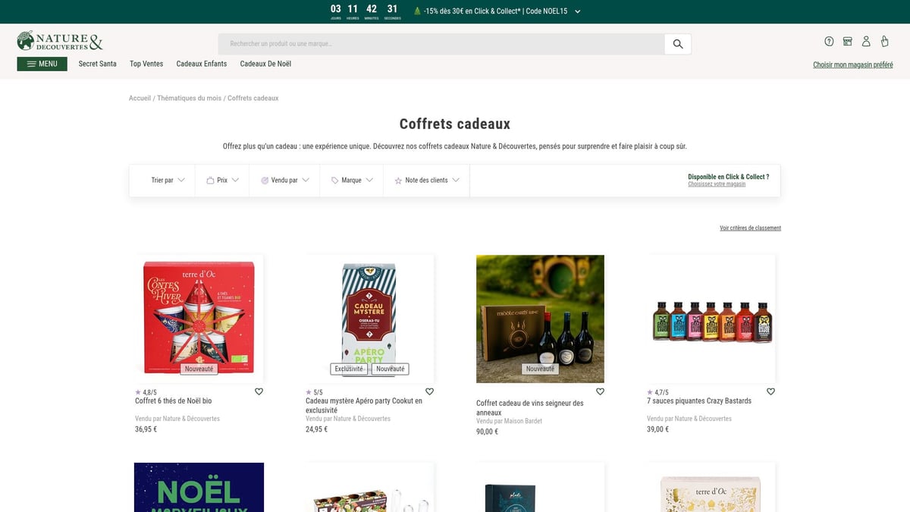Favorite the Cadeau mystère Apéro party
Viewport: 910px width, 512px height.
[x=429, y=391]
